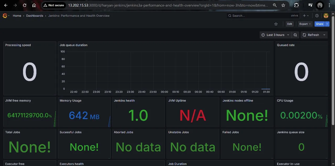Click the Total Jobs panel title
Screen dimensions: 335x166
coord(13,132)
